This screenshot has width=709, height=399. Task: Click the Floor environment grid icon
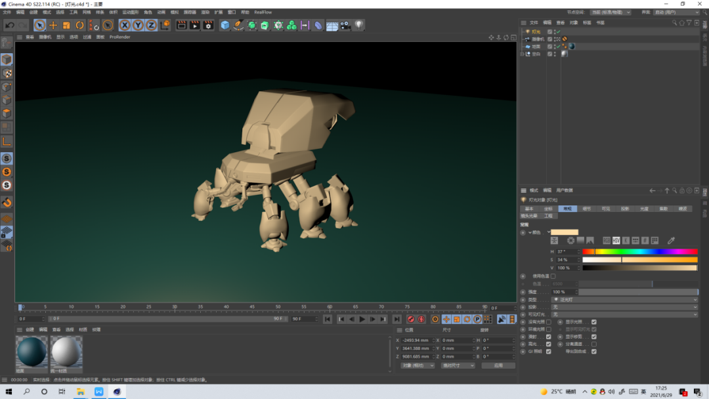pos(332,26)
